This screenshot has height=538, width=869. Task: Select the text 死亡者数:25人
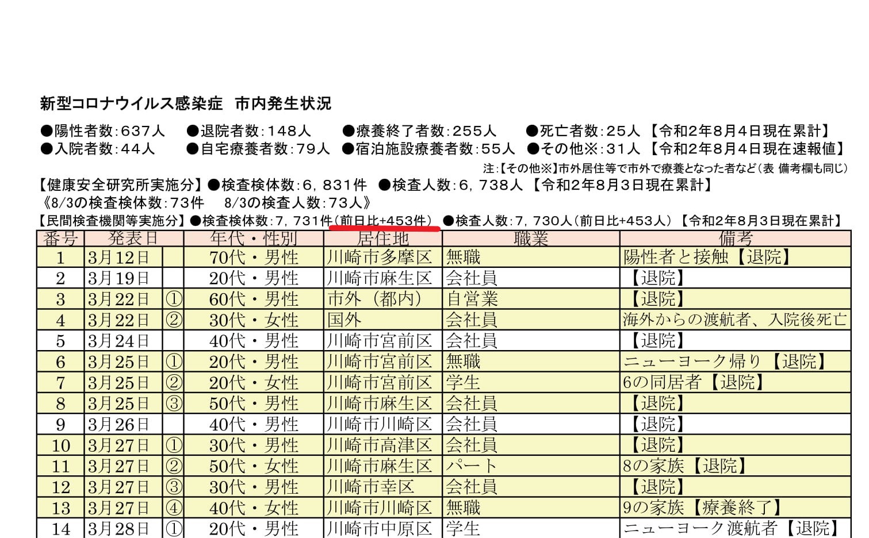tap(589, 131)
